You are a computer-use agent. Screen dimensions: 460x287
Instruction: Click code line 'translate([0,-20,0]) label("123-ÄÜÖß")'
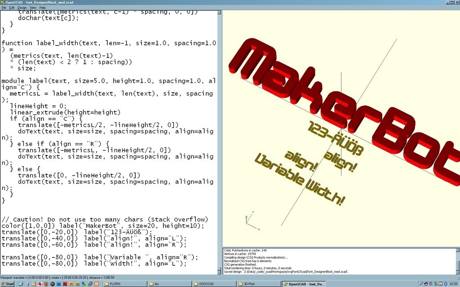click(77, 232)
